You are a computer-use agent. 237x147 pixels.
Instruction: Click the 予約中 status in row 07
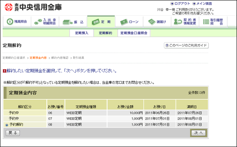(x=14, y=118)
